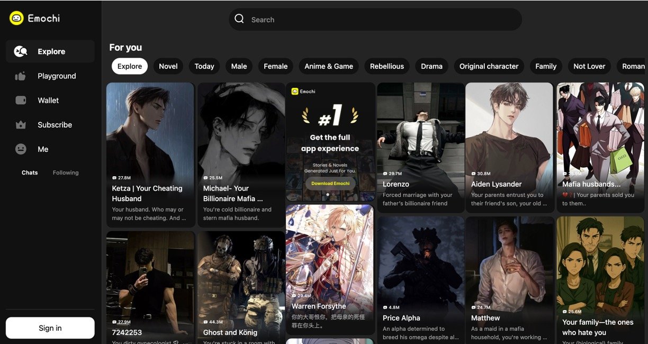Filter by the Male category
The height and width of the screenshot is (344, 648).
239,66
